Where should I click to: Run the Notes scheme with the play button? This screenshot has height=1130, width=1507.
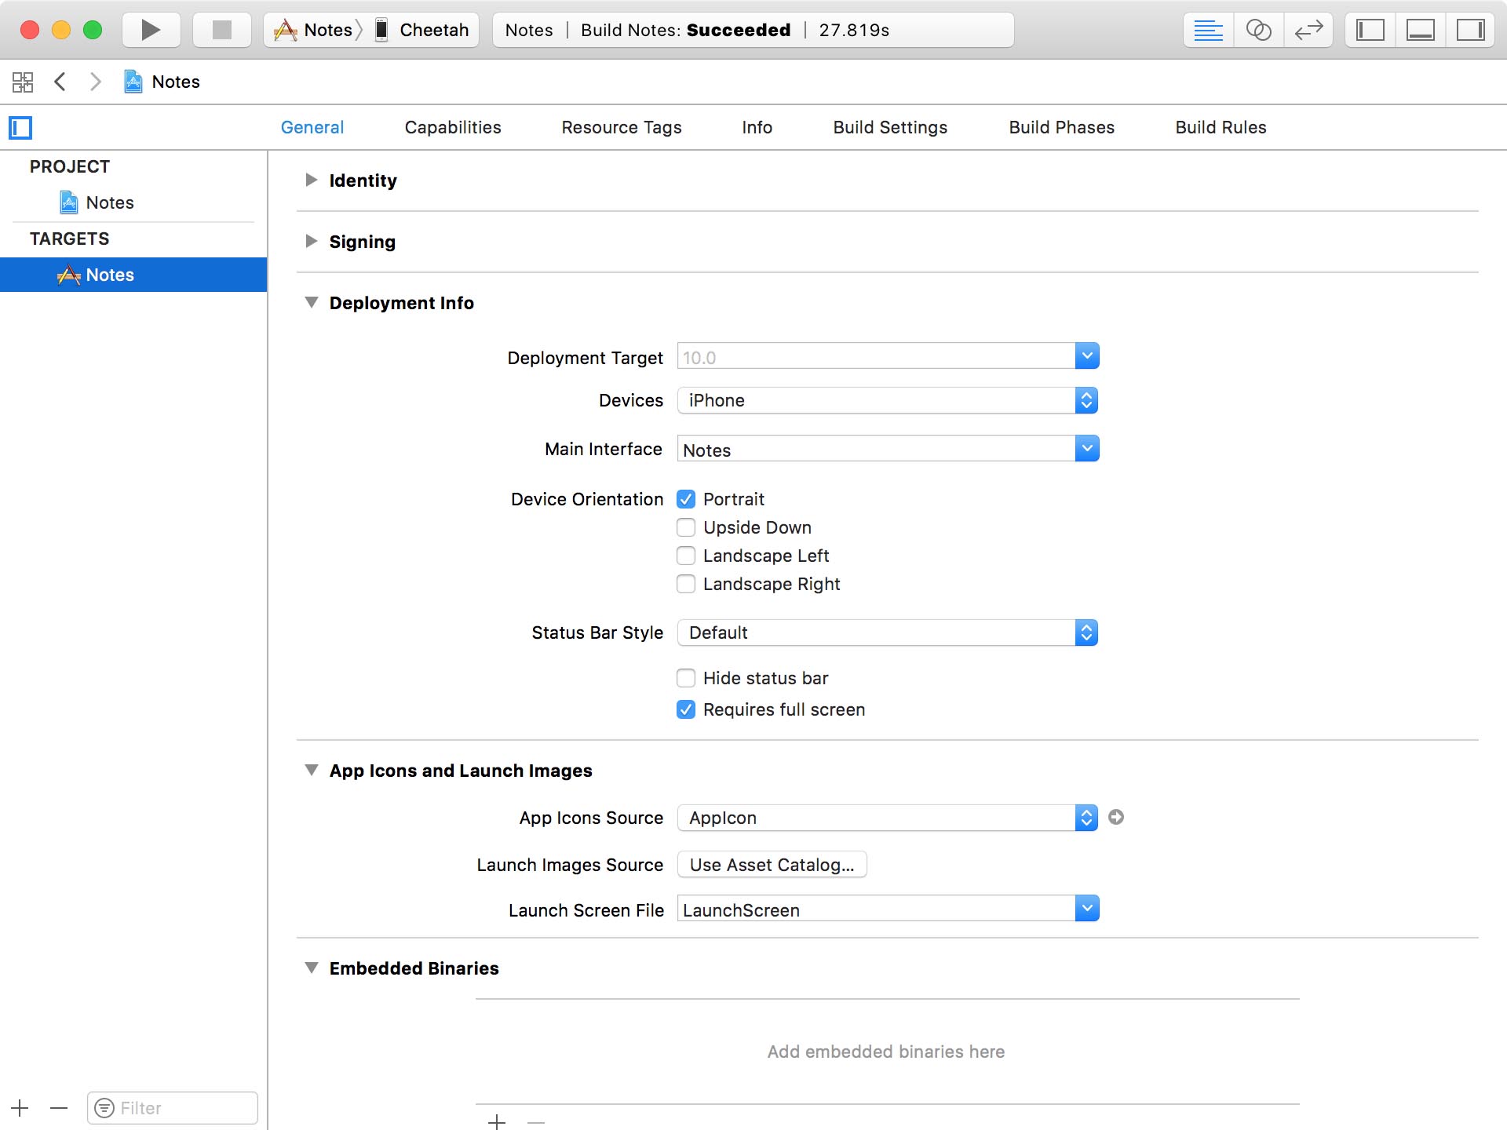point(150,30)
